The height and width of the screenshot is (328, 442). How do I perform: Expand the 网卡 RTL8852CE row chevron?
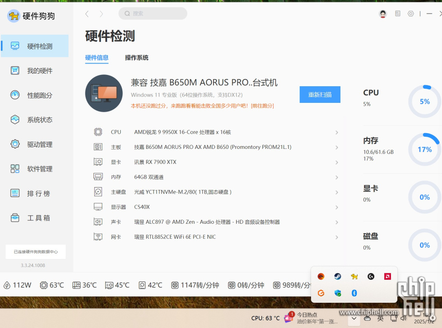coord(336,237)
